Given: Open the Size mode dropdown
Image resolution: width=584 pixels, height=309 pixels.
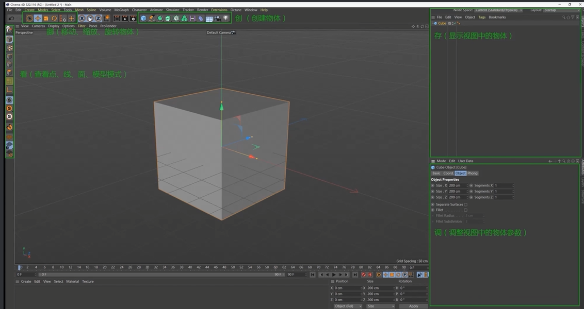Looking at the screenshot, I should click(x=380, y=306).
